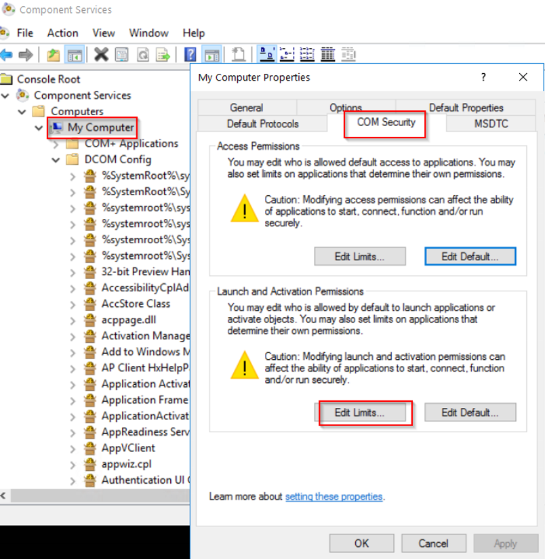The image size is (545, 559).
Task: Collapse the Computers tree node
Action: (22, 112)
